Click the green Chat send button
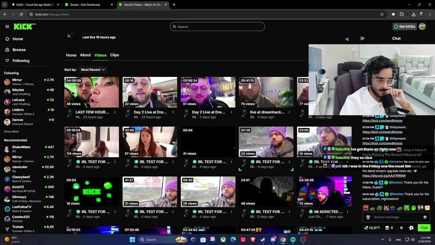435x245 pixels. pyautogui.click(x=424, y=228)
